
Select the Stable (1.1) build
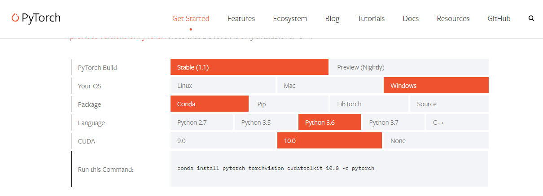250,67
